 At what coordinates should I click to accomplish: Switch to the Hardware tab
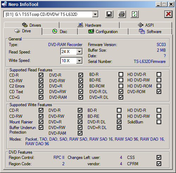[x=89, y=25]
